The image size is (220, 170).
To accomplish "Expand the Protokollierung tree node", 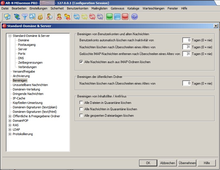I will [x=10, y=134].
